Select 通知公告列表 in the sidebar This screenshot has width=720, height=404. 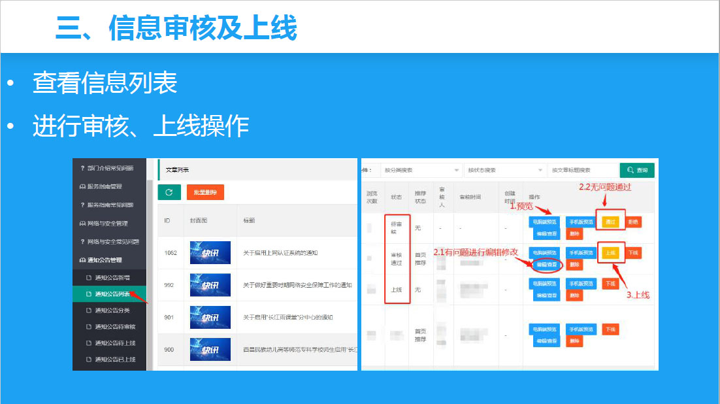click(x=112, y=294)
